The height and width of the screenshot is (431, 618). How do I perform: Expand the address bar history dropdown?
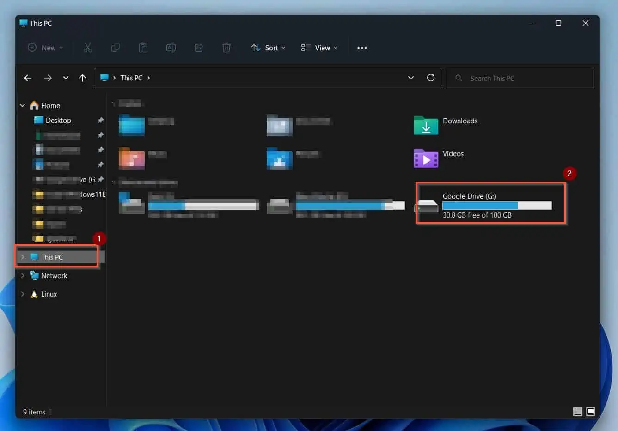[411, 78]
